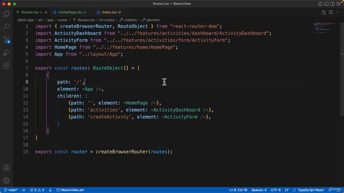This screenshot has width=344, height=193.
Task: Change indentation via Spaces: 4
Action: (259, 190)
